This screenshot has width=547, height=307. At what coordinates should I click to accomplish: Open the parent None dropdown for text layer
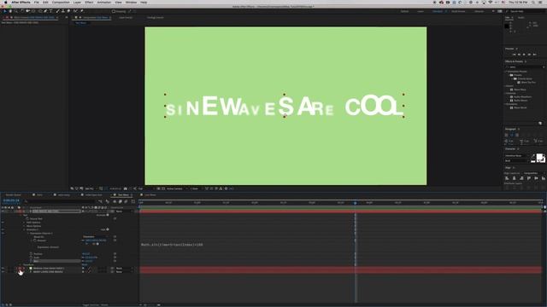124,211
